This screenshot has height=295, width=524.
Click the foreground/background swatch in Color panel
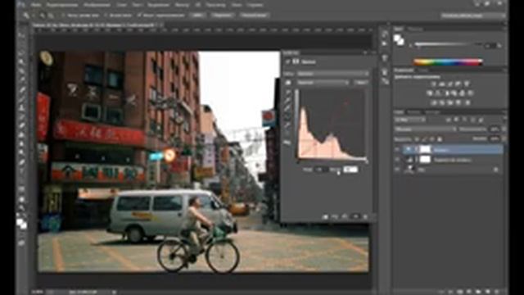pyautogui.click(x=399, y=40)
